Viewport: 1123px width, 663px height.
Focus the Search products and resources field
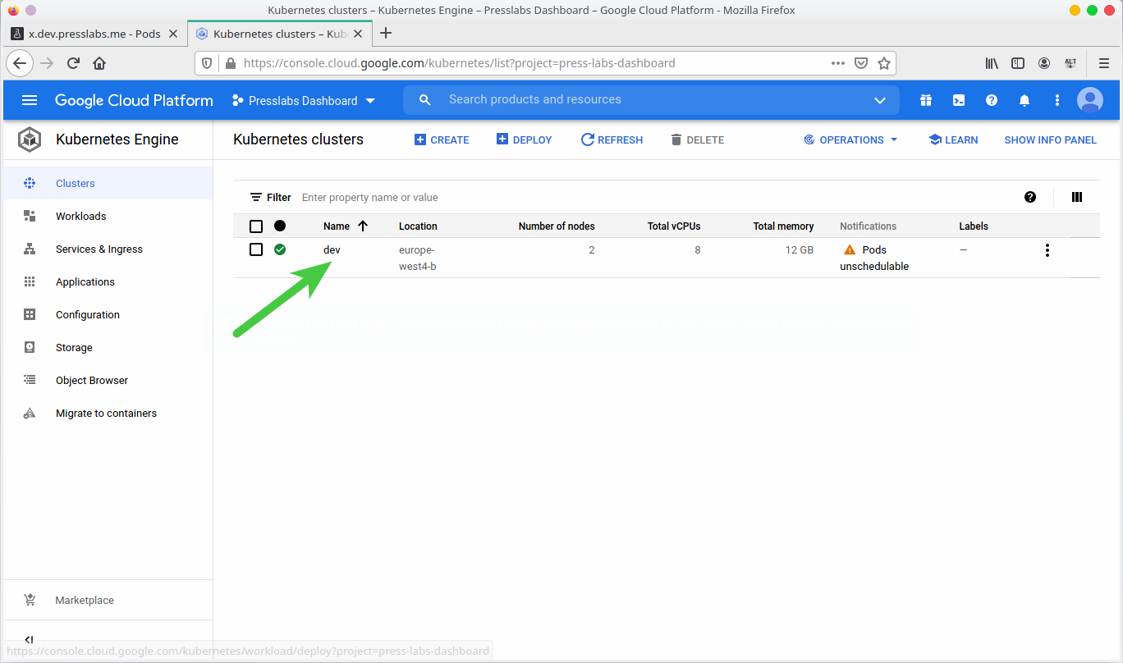(653, 99)
